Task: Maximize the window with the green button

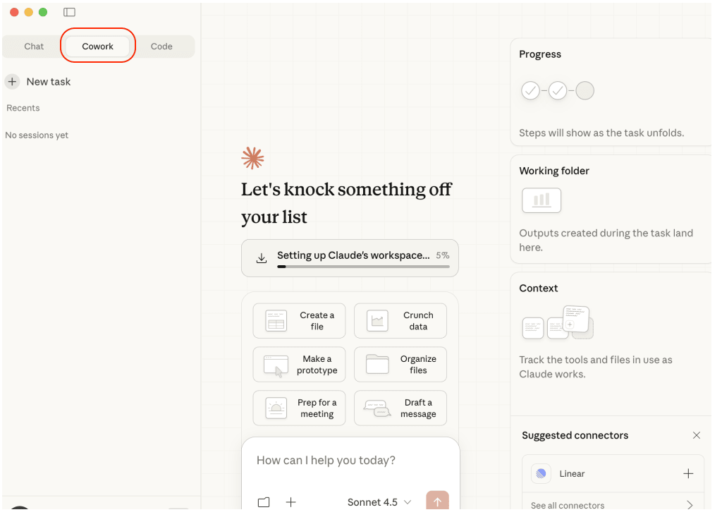Action: 43,12
